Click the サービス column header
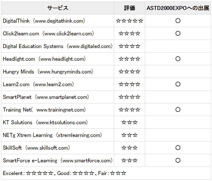 pos(57,8)
